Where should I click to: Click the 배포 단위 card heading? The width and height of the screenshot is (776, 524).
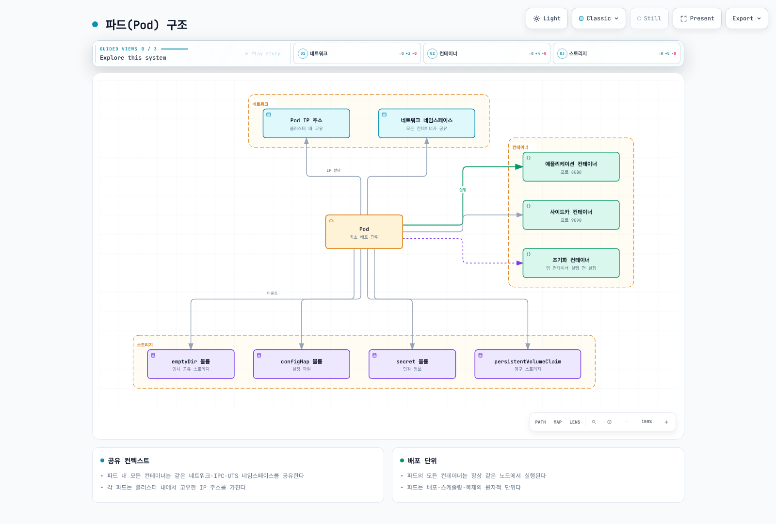pyautogui.click(x=422, y=461)
